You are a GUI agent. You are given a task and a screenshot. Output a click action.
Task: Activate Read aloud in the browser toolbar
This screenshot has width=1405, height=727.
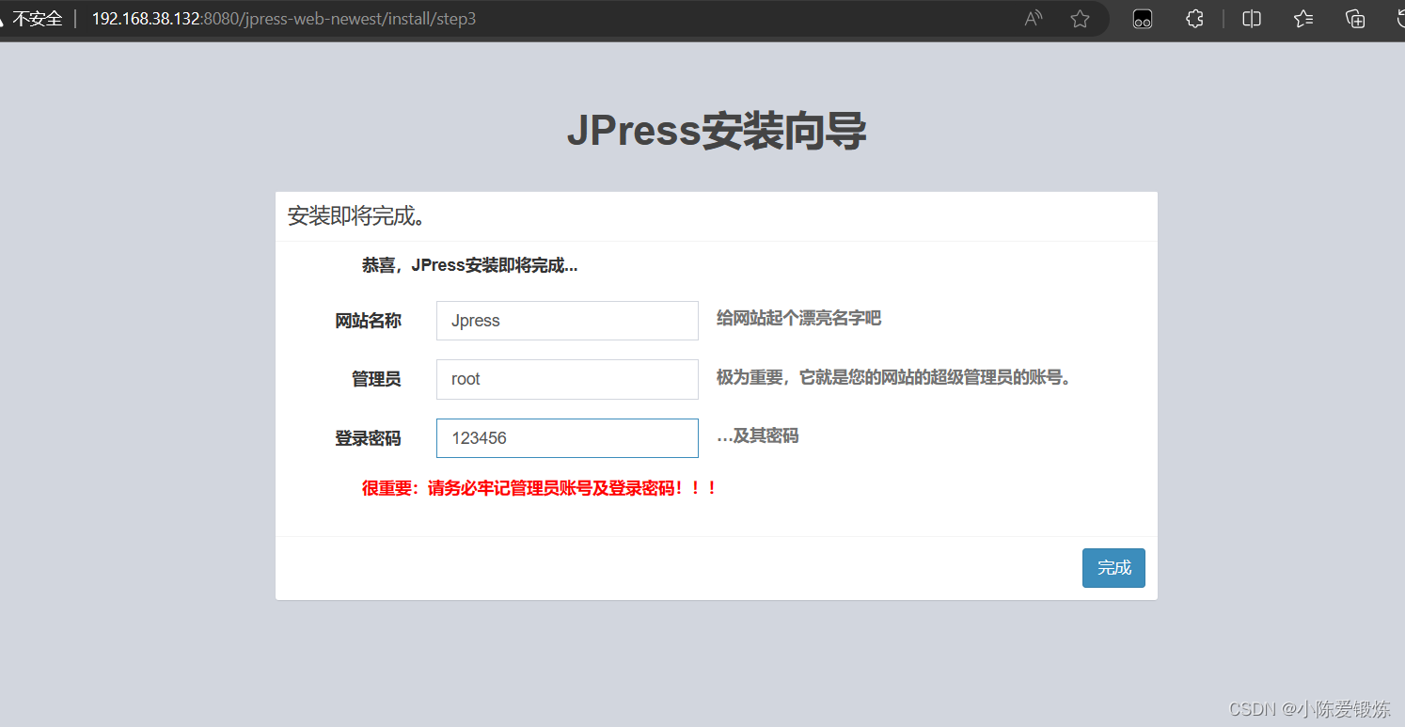1032,18
